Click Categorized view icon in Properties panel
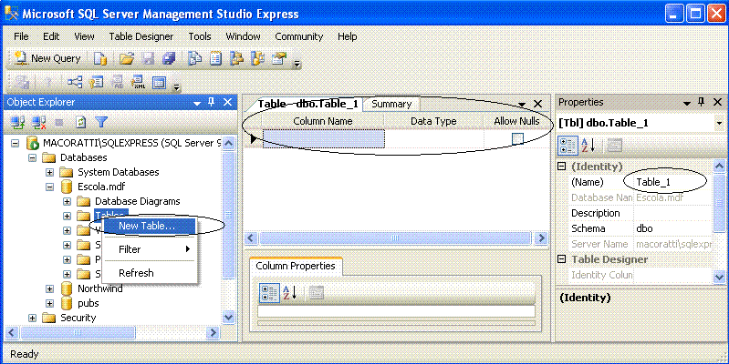The height and width of the screenshot is (364, 729). (x=568, y=145)
